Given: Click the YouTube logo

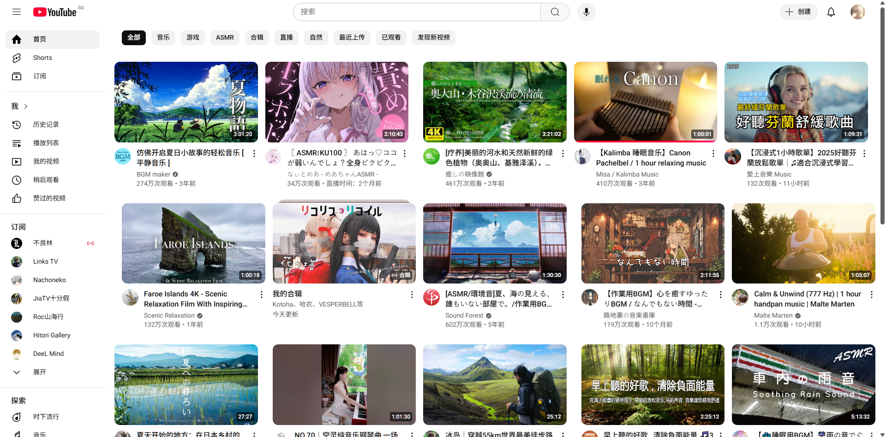Looking at the screenshot, I should pyautogui.click(x=55, y=12).
